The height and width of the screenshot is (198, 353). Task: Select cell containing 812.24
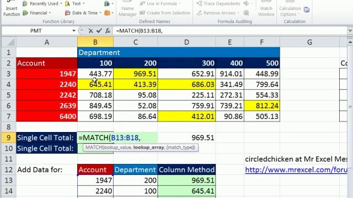[x=262, y=106]
